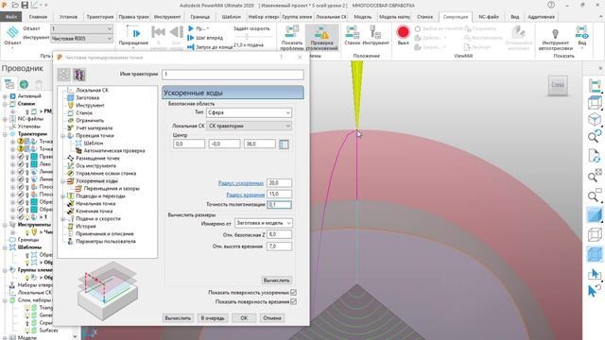605x340 pixels.
Task: Expand Подводы и переходы node
Action: click(63, 196)
